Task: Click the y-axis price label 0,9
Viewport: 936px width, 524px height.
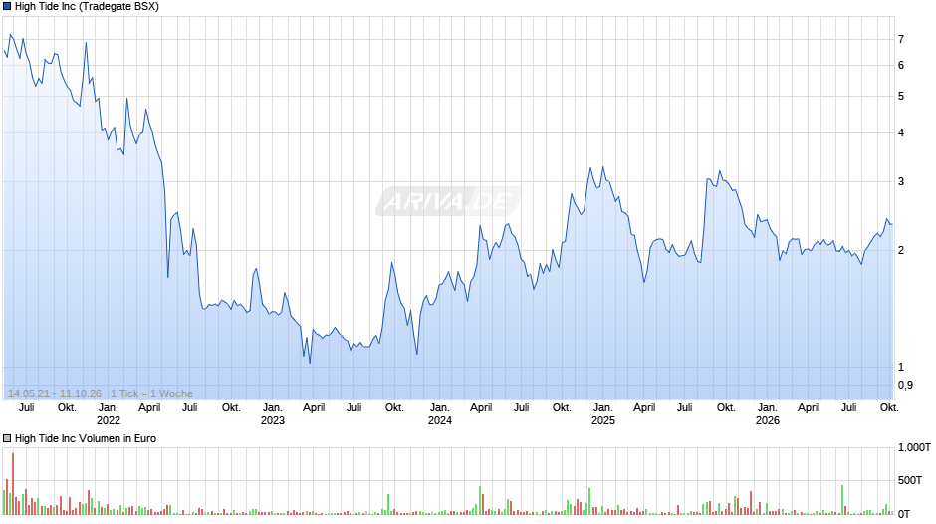Action: 905,385
